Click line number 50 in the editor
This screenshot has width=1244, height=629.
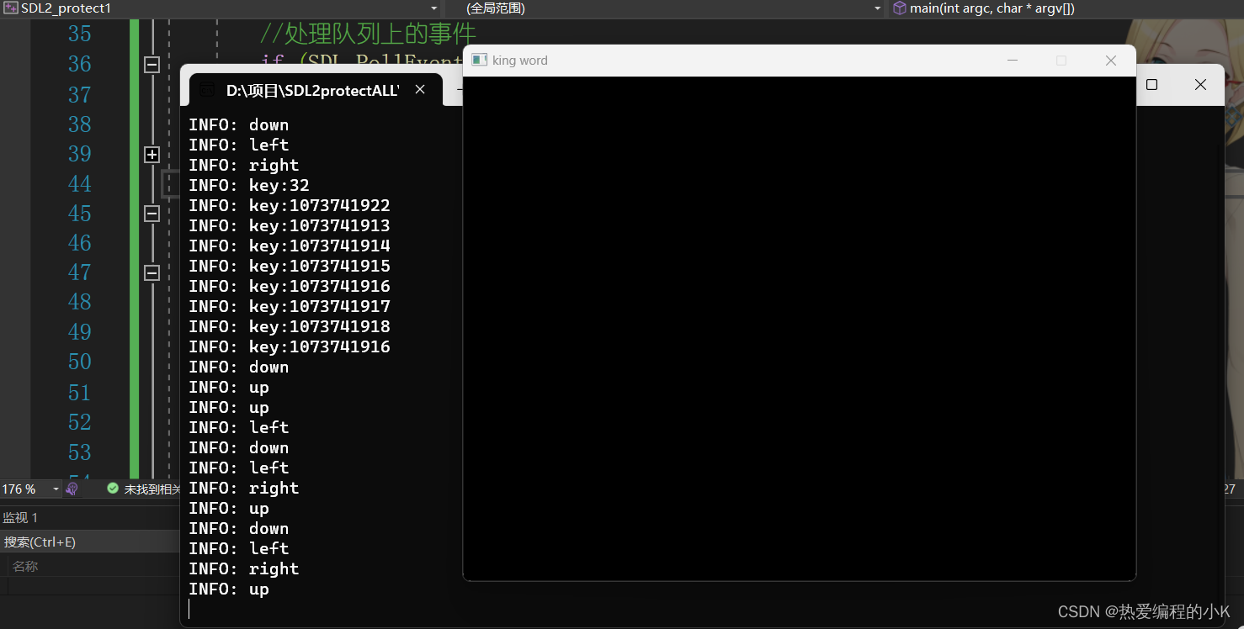(80, 362)
